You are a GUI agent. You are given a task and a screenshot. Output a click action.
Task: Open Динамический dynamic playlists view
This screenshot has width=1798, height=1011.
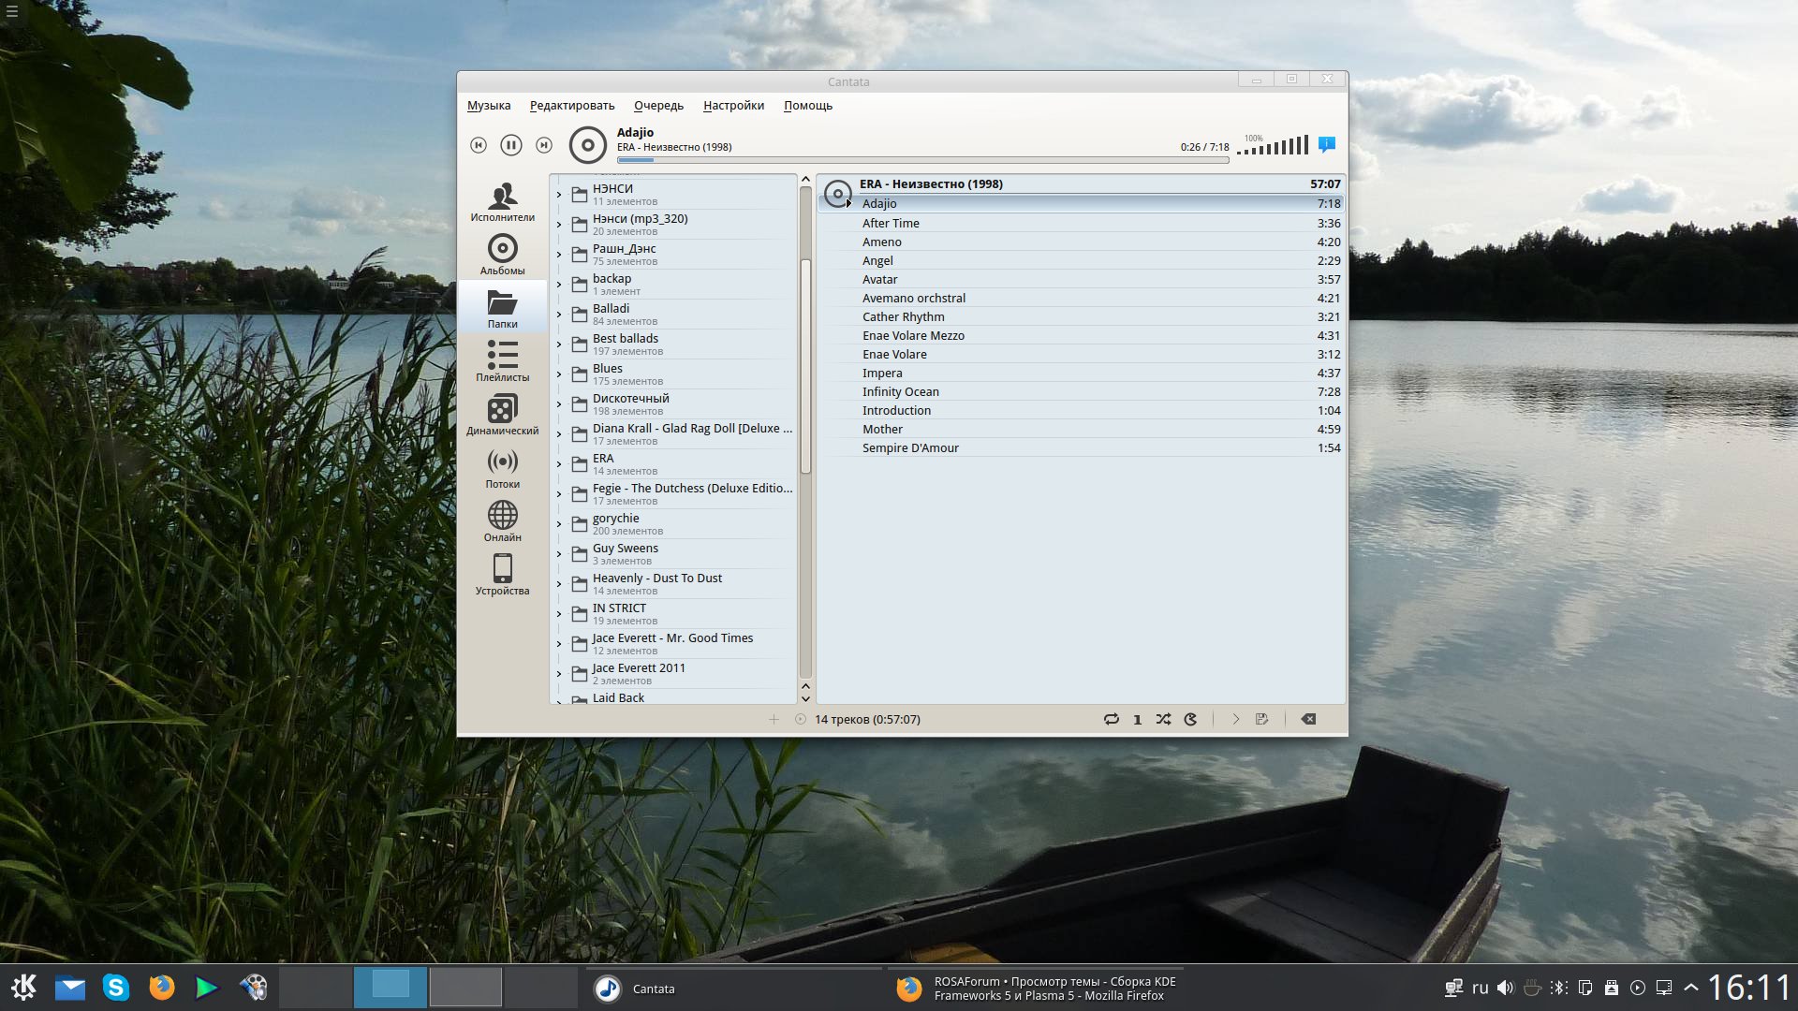(x=502, y=415)
